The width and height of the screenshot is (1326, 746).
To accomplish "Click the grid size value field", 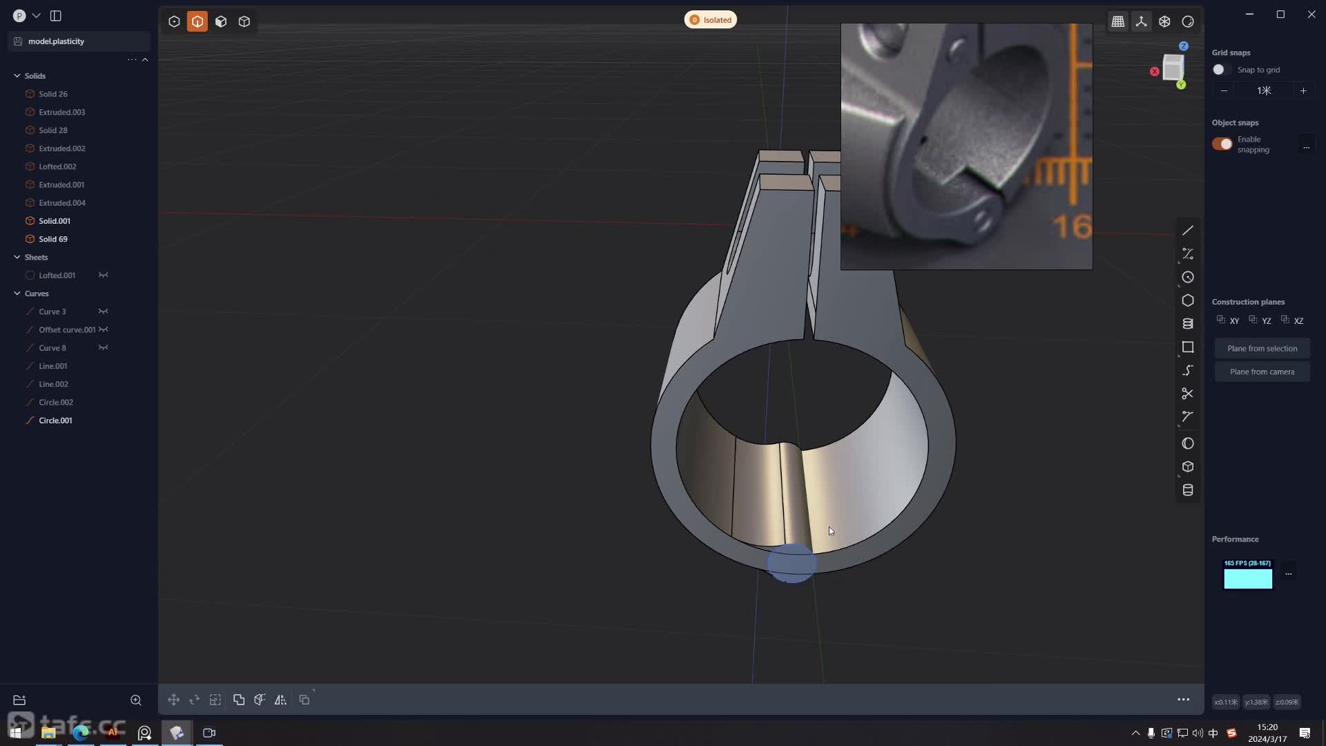I will (1264, 90).
